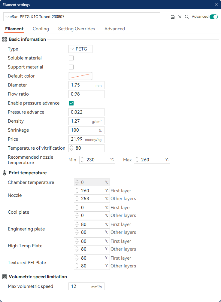
Task: Enable the Support material checkbox
Action: (71, 67)
